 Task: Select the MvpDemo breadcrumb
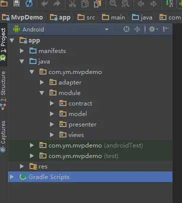point(22,17)
